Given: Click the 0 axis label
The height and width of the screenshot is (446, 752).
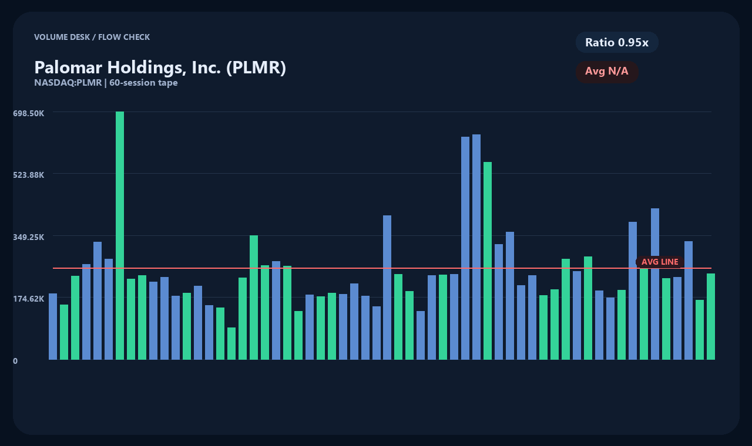Looking at the screenshot, I should click(x=15, y=361).
